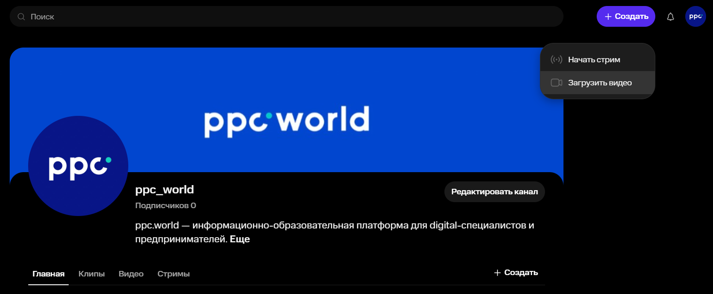Click the ppc_world channel name
The image size is (713, 294).
pos(165,189)
